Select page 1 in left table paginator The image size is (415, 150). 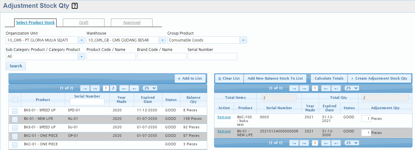(x=106, y=88)
